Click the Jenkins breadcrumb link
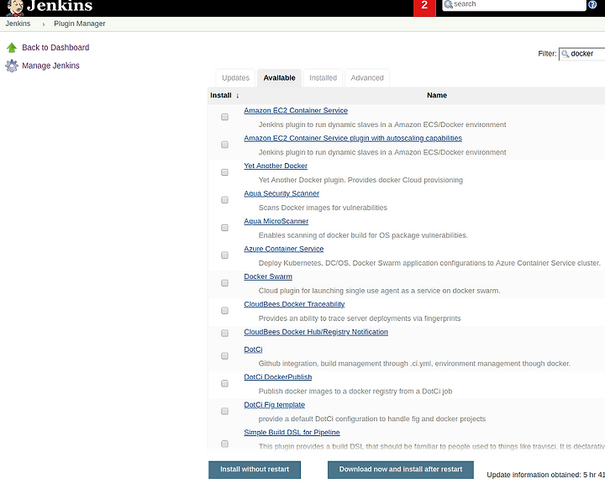The width and height of the screenshot is (605, 484). (x=18, y=24)
